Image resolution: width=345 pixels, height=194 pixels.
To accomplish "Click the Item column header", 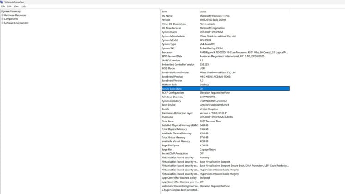I will [x=179, y=12].
